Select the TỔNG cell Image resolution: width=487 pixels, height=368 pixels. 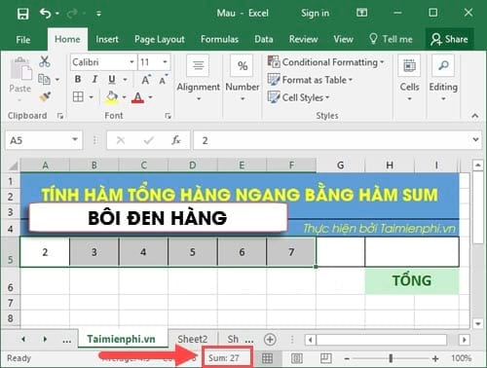(412, 281)
